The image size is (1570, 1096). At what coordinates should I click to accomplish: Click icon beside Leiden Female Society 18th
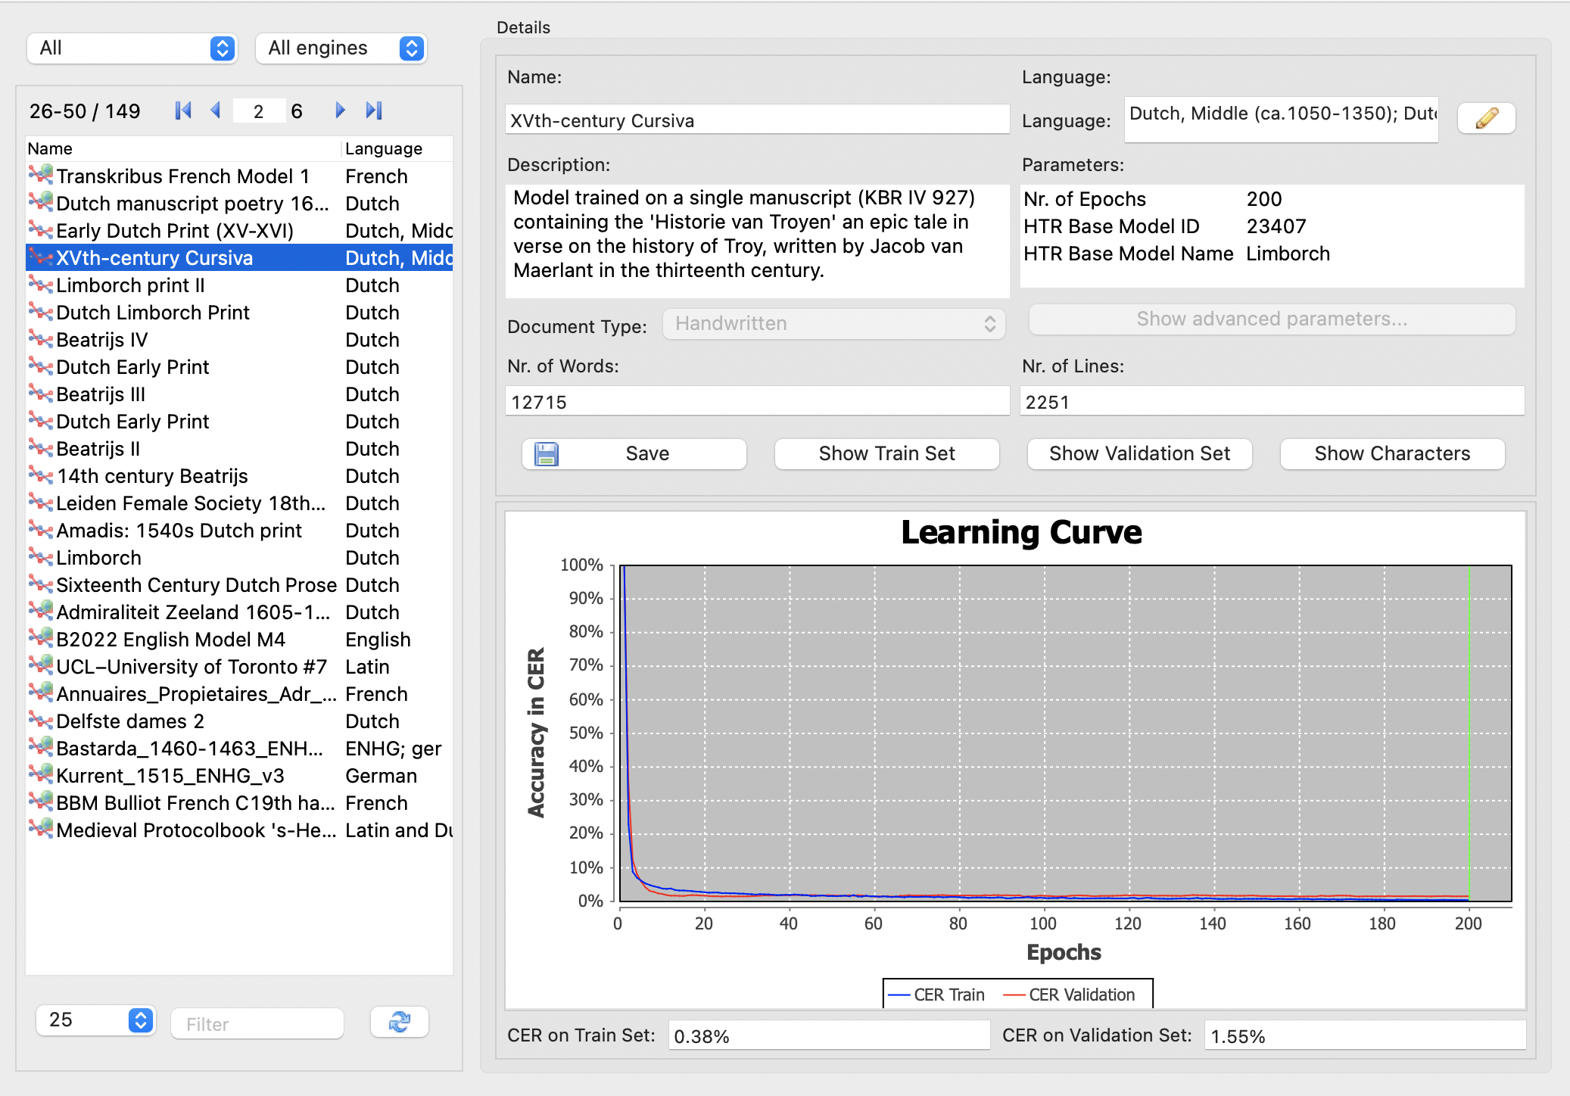[x=41, y=502]
